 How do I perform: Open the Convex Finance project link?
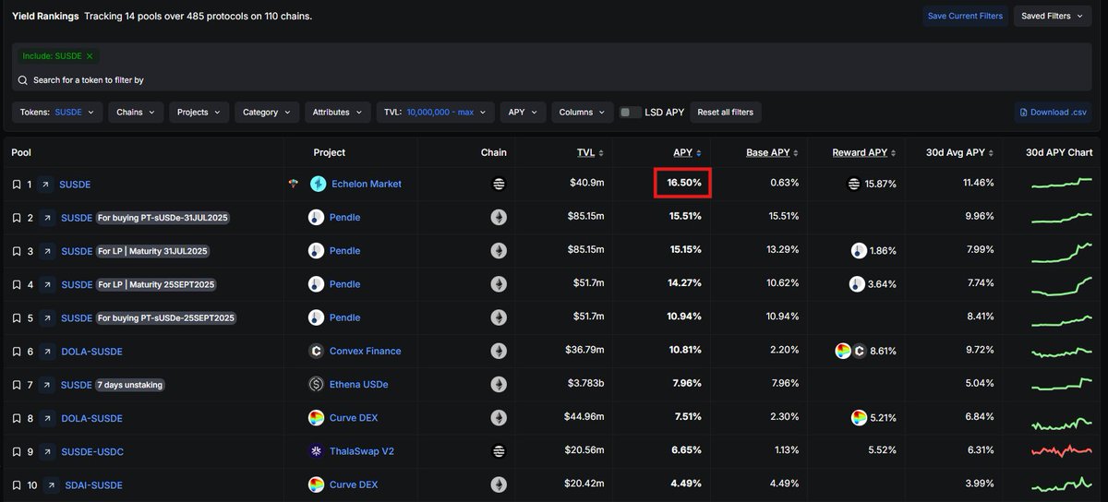click(366, 352)
